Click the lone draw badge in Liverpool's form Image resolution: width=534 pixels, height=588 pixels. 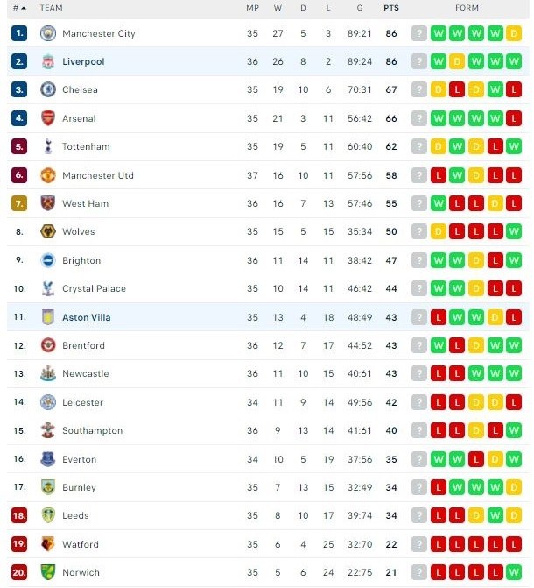click(457, 62)
